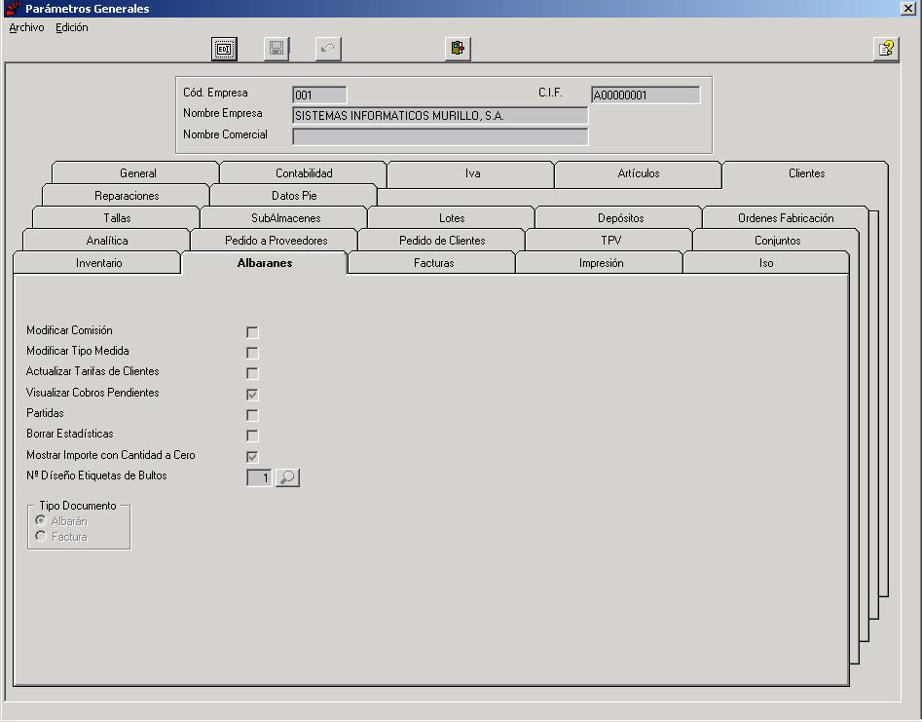This screenshot has width=922, height=722.
Task: Click the Tipo Documento group label
Action: click(x=78, y=506)
